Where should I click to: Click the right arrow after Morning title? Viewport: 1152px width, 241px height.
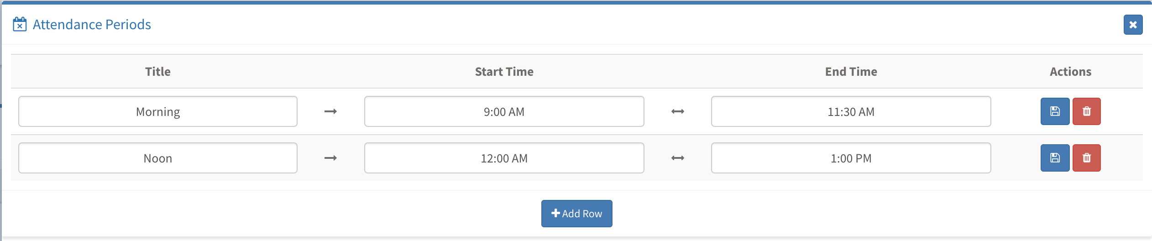tap(330, 111)
